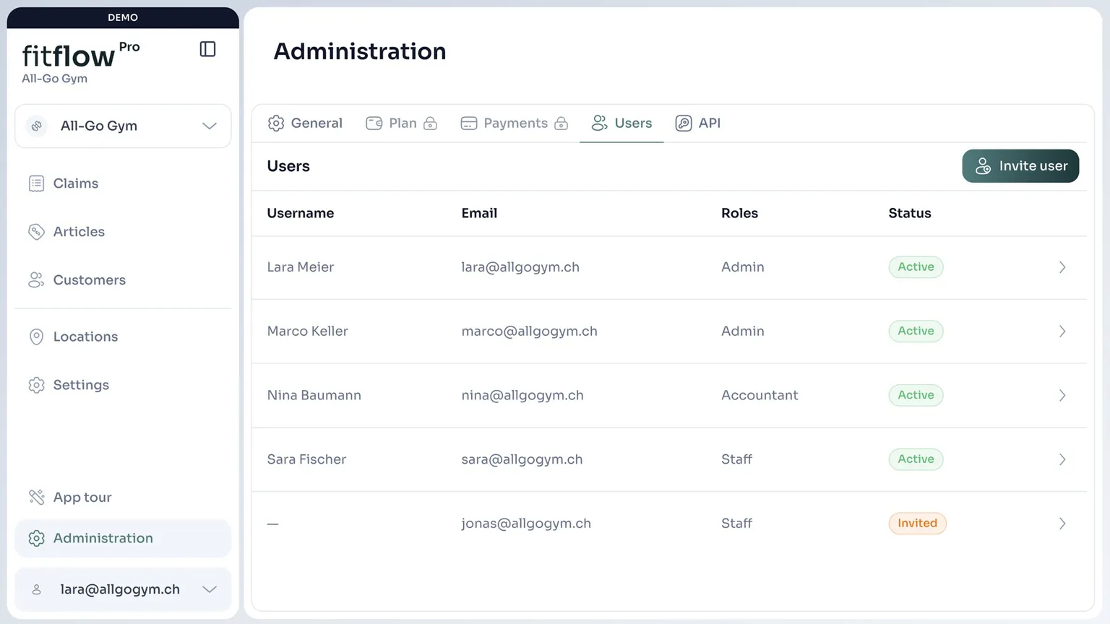This screenshot has height=624, width=1110.
Task: Open Settings from the sidebar
Action: coord(123,385)
